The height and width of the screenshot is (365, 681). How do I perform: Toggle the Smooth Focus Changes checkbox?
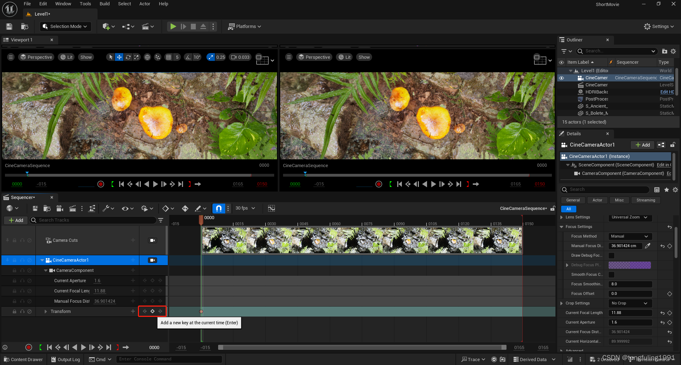coord(611,275)
